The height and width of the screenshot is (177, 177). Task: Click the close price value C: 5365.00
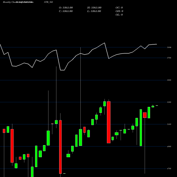tap(66, 11)
